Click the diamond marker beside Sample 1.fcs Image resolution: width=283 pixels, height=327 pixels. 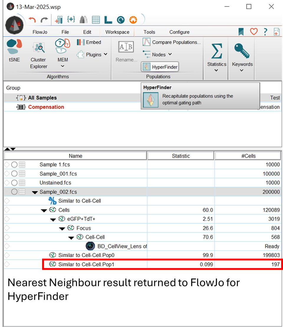pyautogui.click(x=7, y=165)
